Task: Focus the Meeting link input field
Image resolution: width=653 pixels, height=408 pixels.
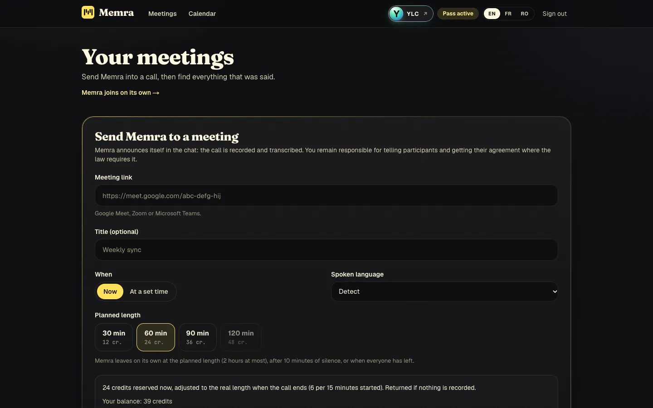Action: click(x=326, y=195)
